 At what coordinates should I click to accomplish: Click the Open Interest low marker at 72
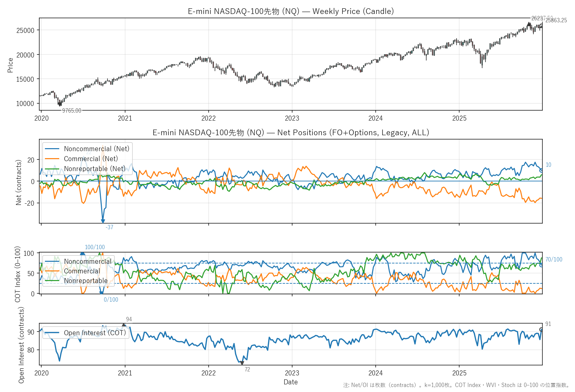click(x=242, y=363)
